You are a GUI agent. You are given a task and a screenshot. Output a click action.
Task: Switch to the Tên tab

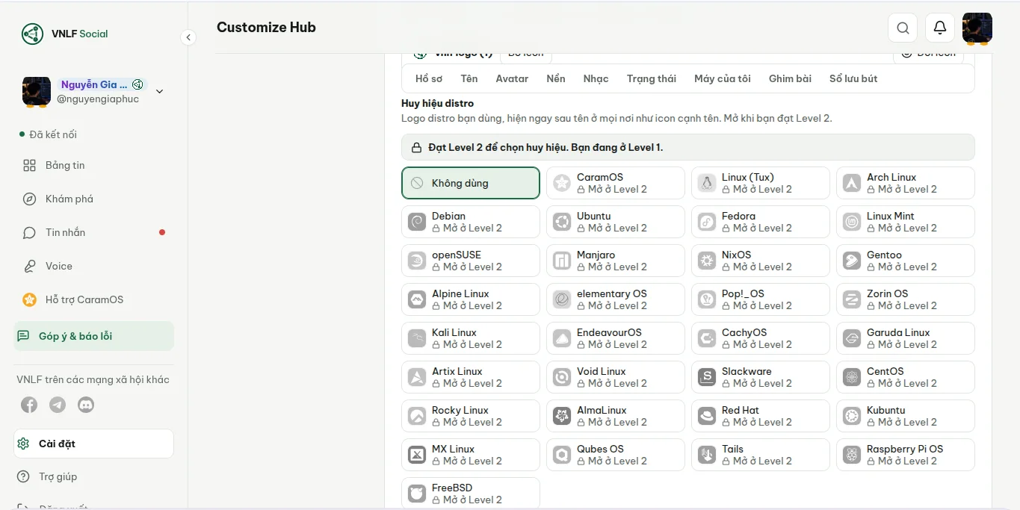tap(469, 78)
